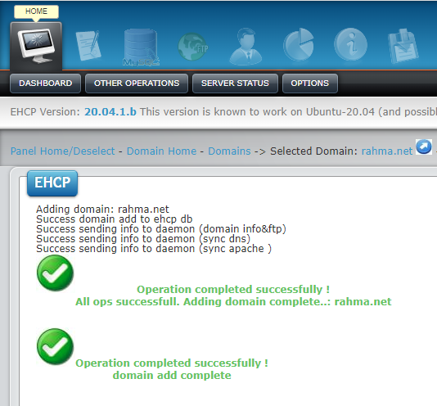Screen dimensions: 437x406
Task: Open the MySQL database icon
Action: [x=141, y=47]
